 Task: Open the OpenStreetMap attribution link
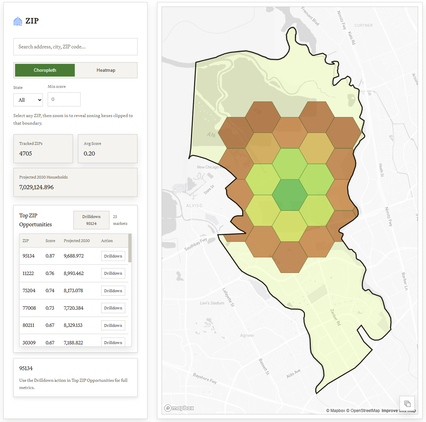tap(363, 411)
